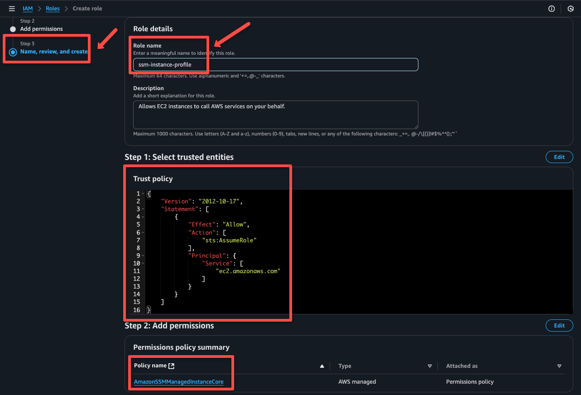The height and width of the screenshot is (395, 581).
Task: Select the Step 3 Name, review, and create step
Action: point(54,52)
